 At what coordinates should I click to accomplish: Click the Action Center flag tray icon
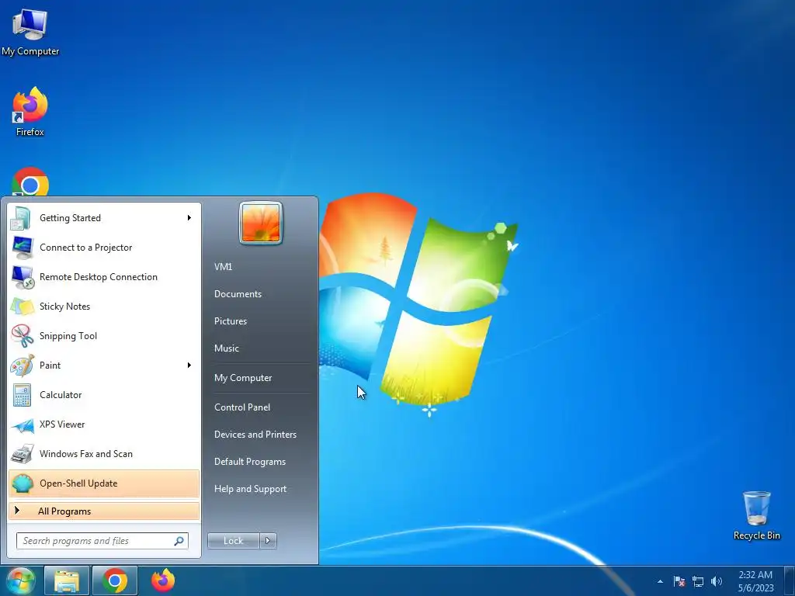[x=679, y=581]
